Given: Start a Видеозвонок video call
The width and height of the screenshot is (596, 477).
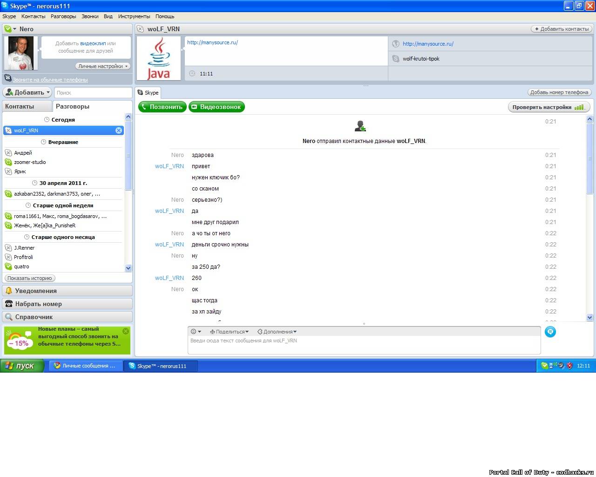Looking at the screenshot, I should [217, 107].
